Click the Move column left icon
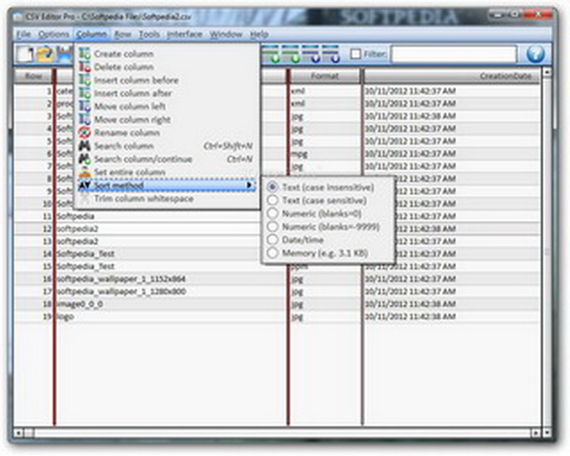The width and height of the screenshot is (570, 456). [85, 106]
